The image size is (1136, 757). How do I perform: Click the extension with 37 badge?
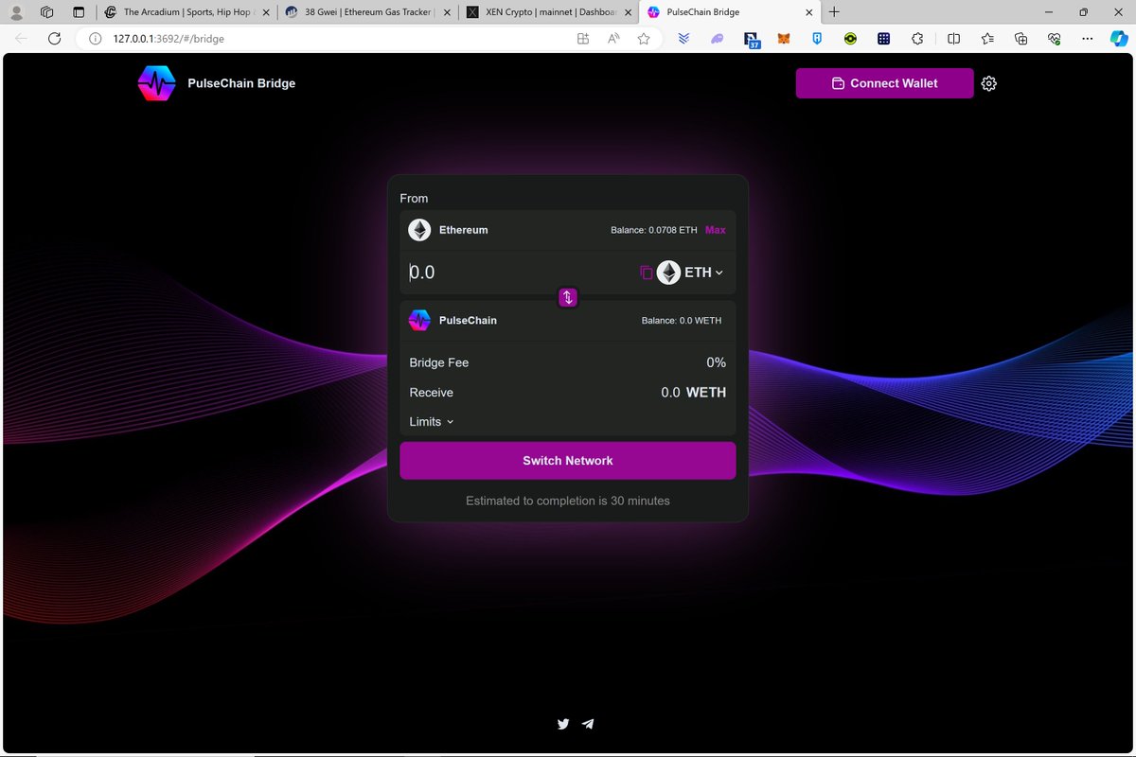point(752,40)
